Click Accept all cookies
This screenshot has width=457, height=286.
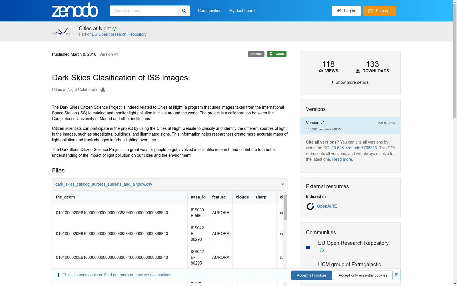click(312, 275)
